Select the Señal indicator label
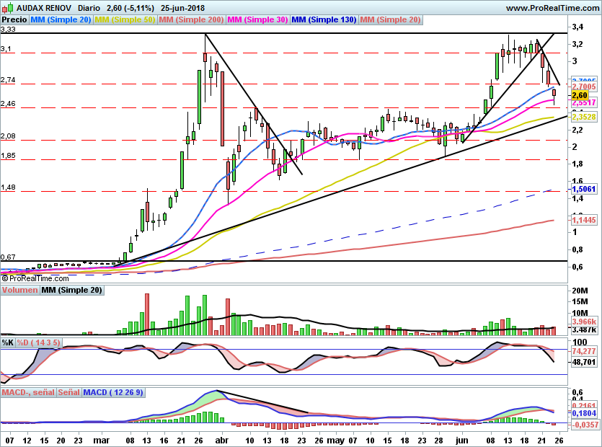 point(69,392)
